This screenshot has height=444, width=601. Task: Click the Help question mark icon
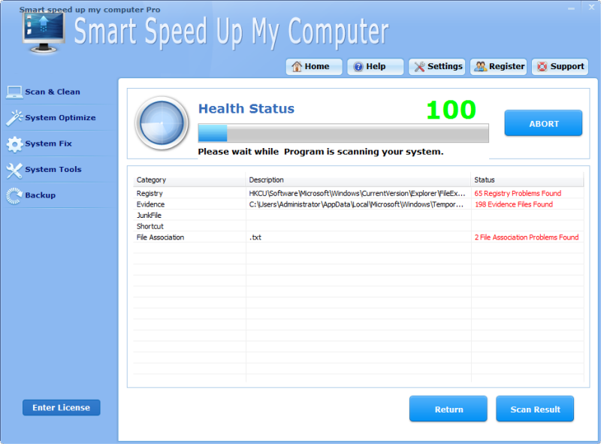point(358,67)
